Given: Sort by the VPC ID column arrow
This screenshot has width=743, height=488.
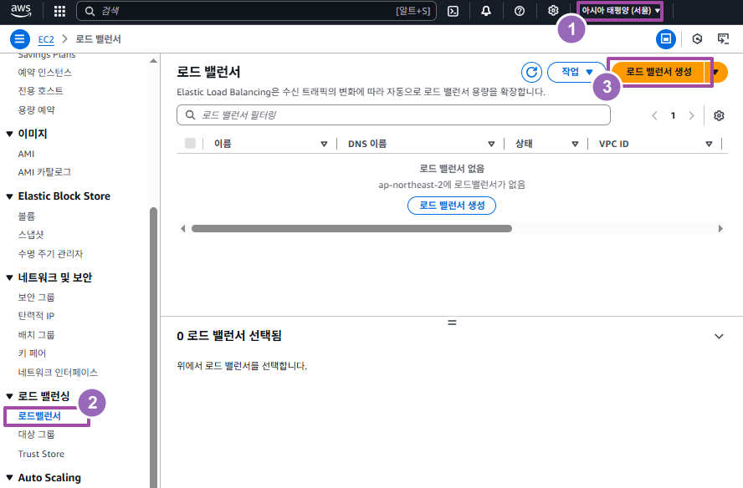Looking at the screenshot, I should (x=709, y=144).
